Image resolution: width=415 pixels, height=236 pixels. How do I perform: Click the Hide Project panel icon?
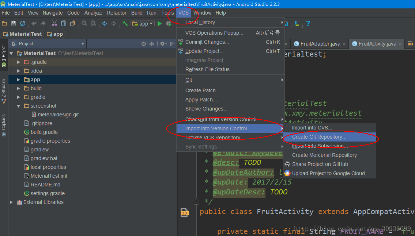[x=172, y=44]
